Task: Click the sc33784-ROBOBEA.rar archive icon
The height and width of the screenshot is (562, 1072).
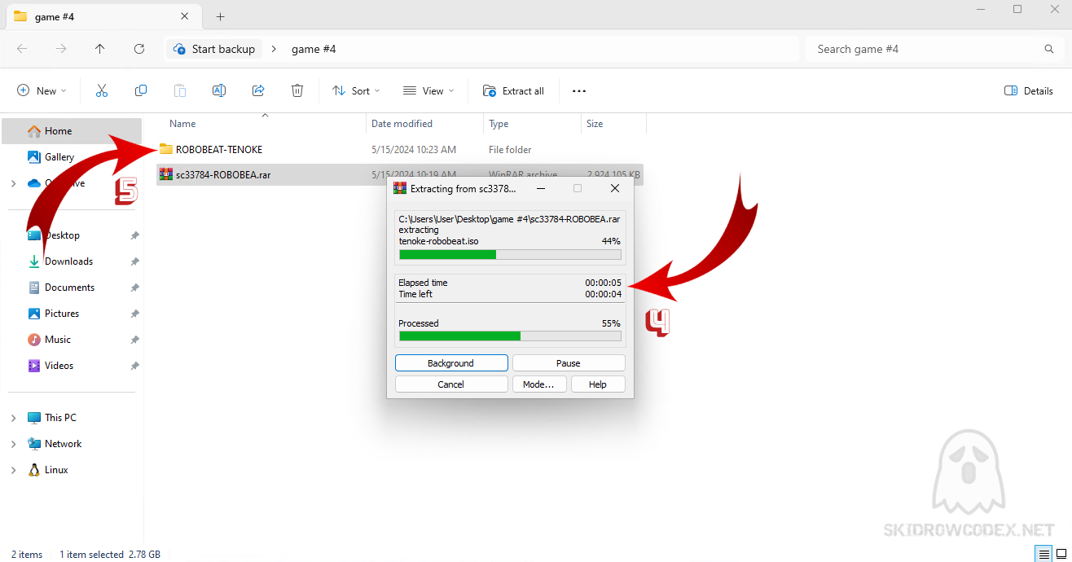Action: tap(166, 174)
